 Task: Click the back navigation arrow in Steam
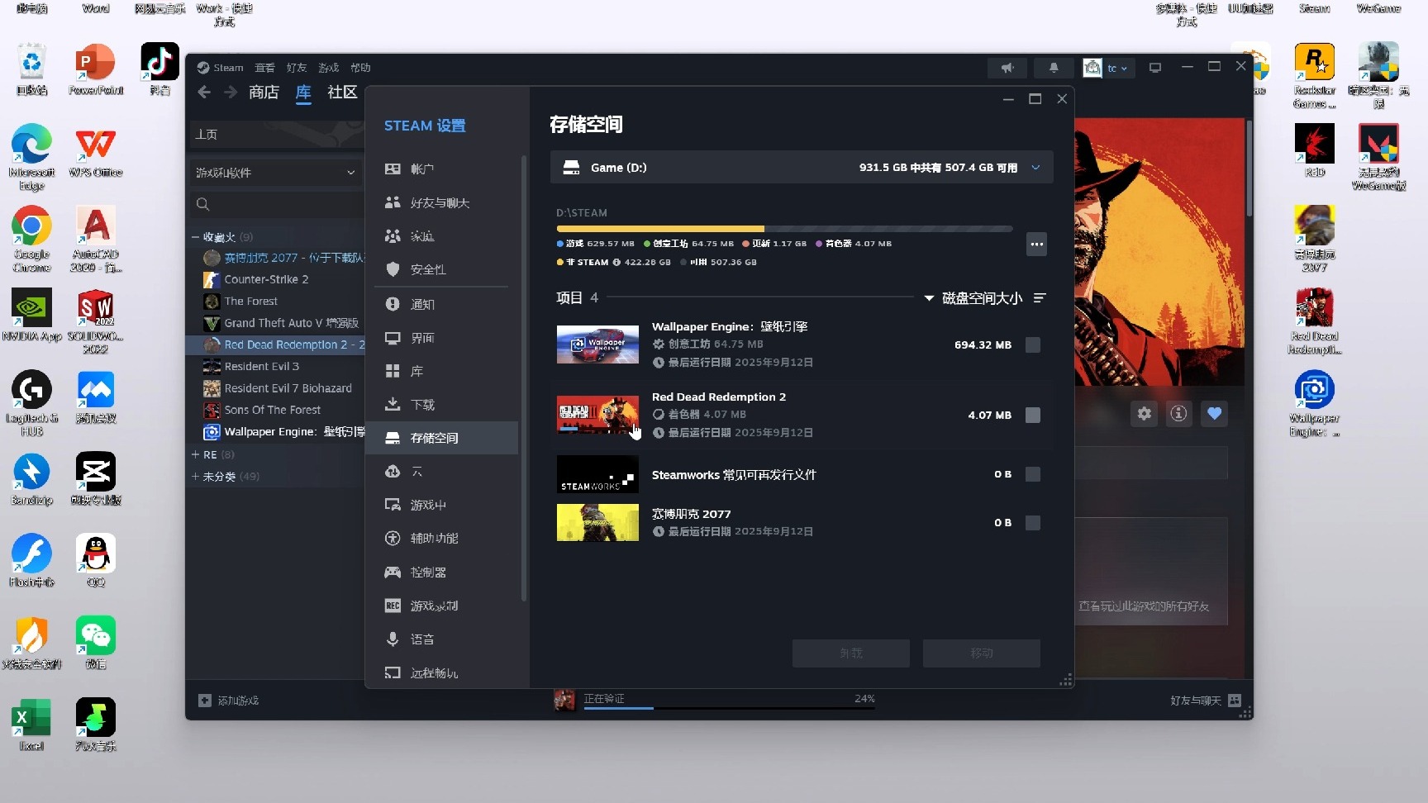pos(204,92)
